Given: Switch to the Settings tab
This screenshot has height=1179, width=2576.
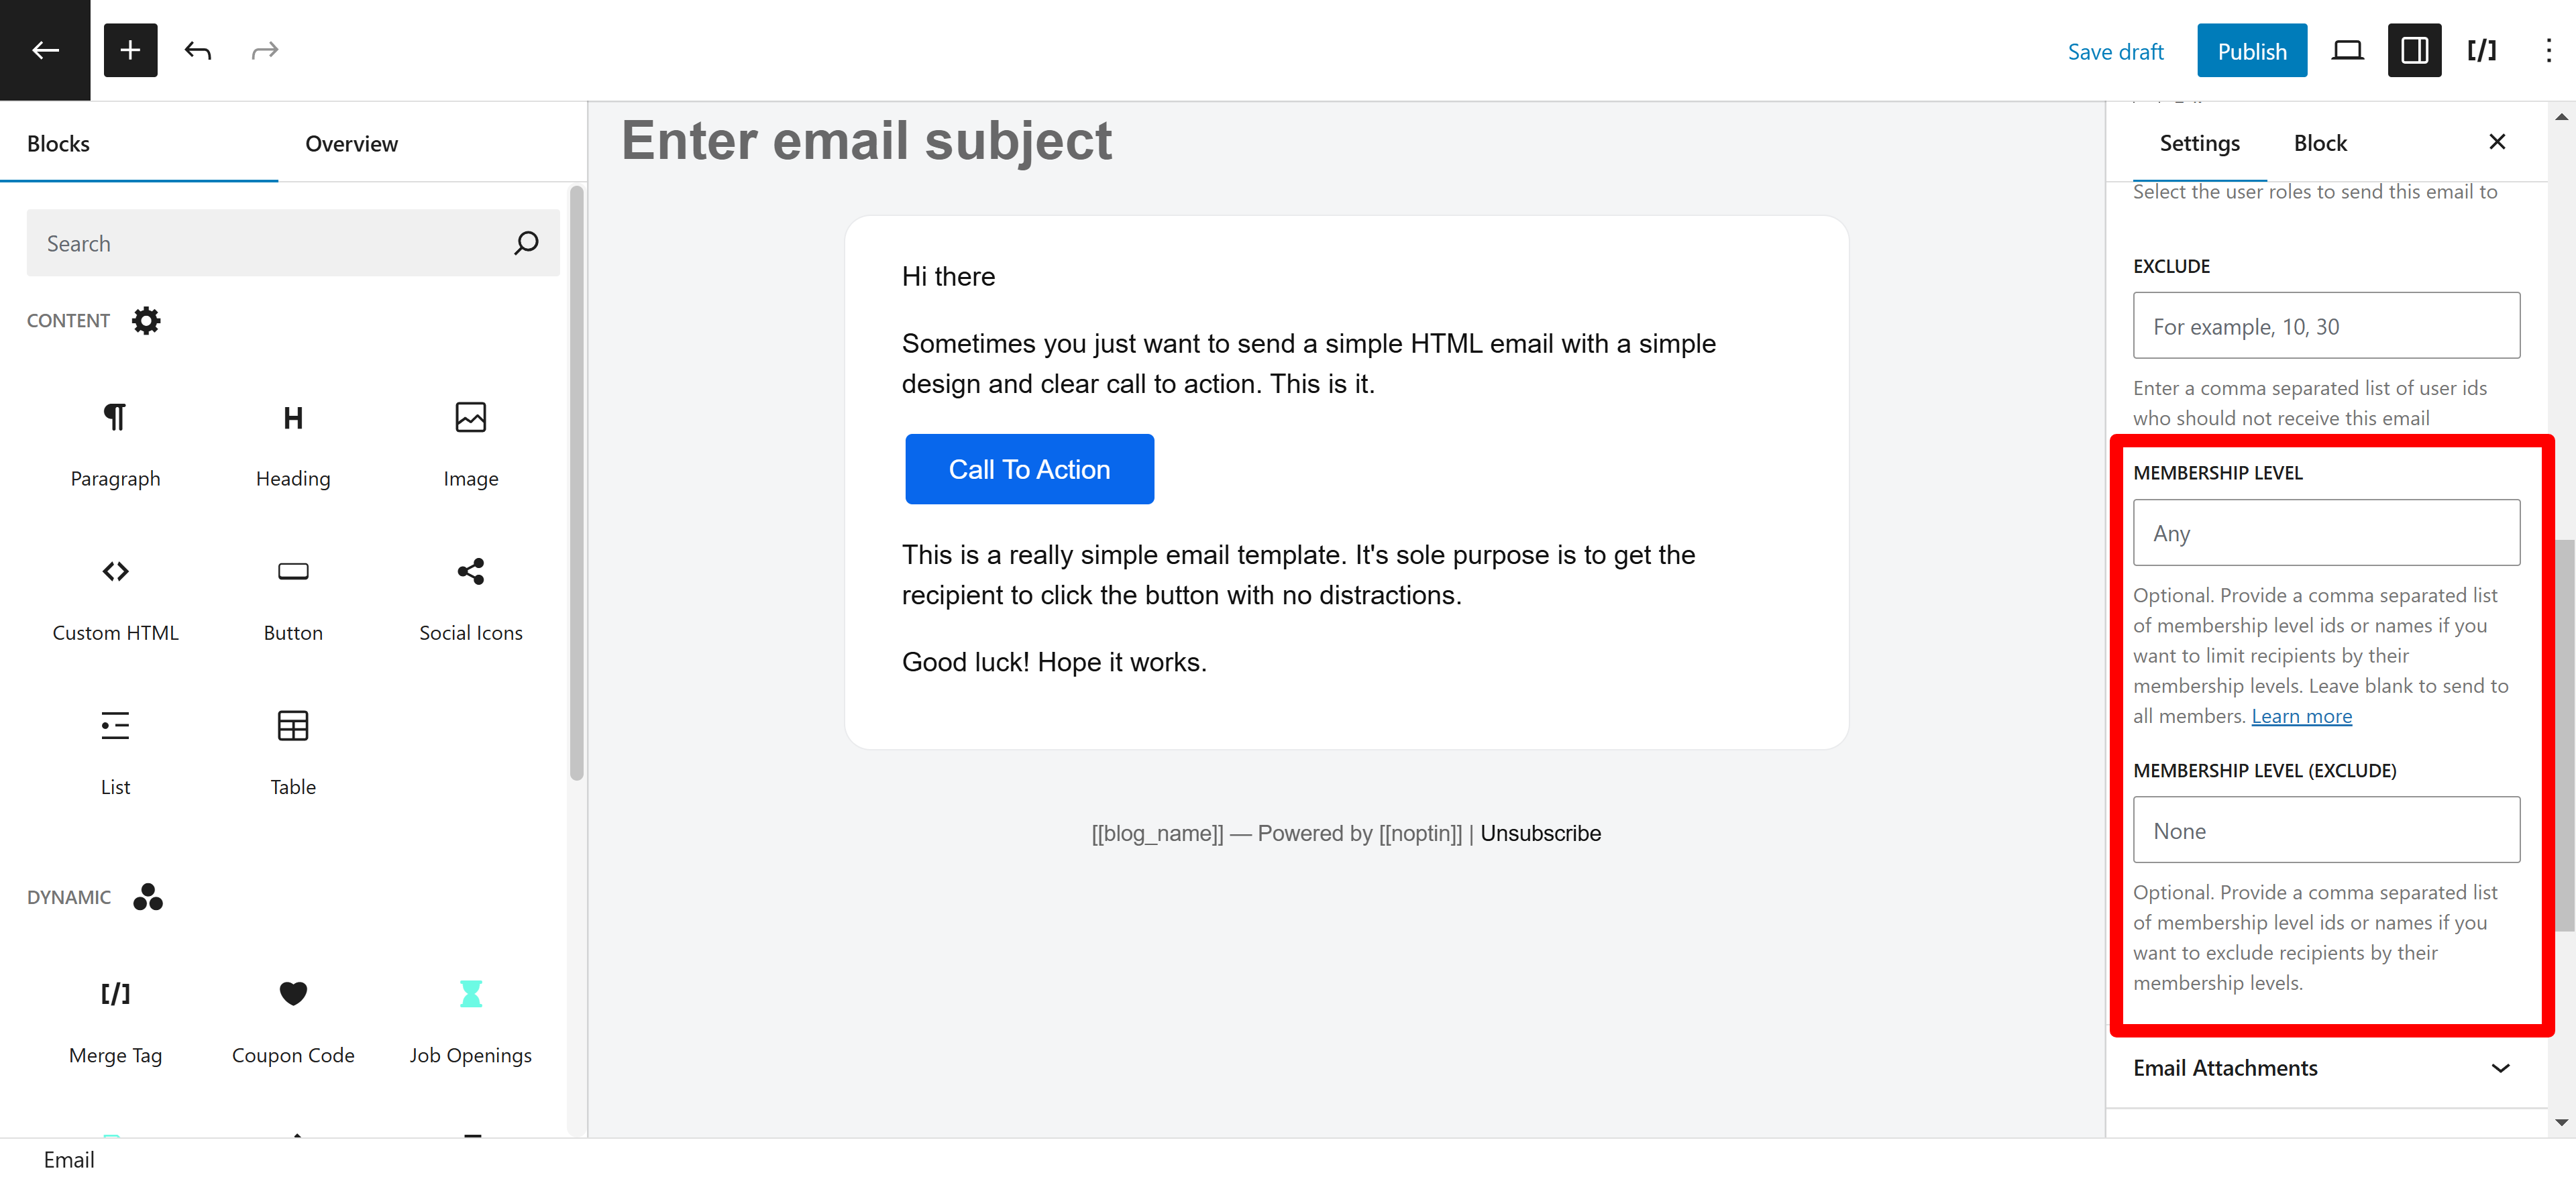Looking at the screenshot, I should 2198,143.
